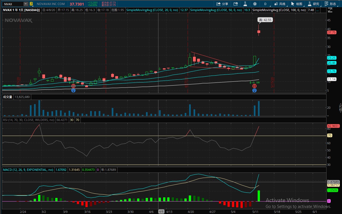Click the red phone earnings icon near 3/9
Image resolution: width=342 pixels, height=214 pixels.
(x=73, y=86)
